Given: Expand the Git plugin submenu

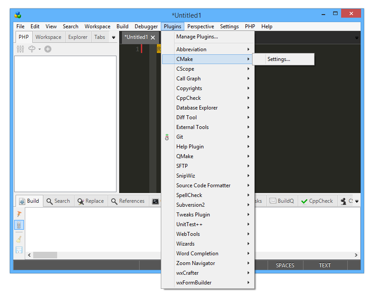Looking at the screenshot, I should [x=208, y=137].
